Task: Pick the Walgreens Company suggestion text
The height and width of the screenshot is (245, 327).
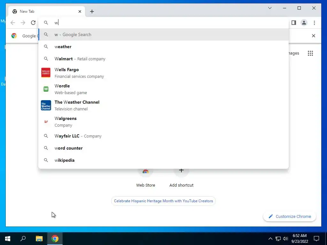Action: pyautogui.click(x=65, y=122)
